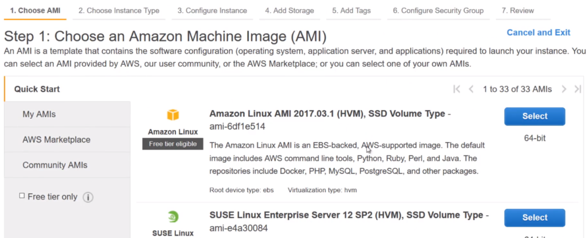Jump to the Review step

point(517,10)
